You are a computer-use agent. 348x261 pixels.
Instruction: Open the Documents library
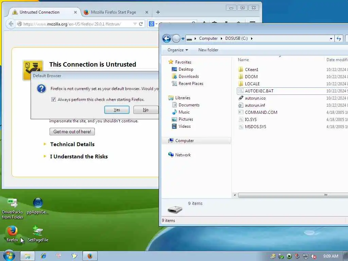[189, 105]
